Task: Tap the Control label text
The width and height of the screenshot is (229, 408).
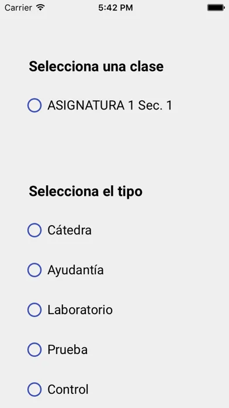Action: [x=68, y=389]
